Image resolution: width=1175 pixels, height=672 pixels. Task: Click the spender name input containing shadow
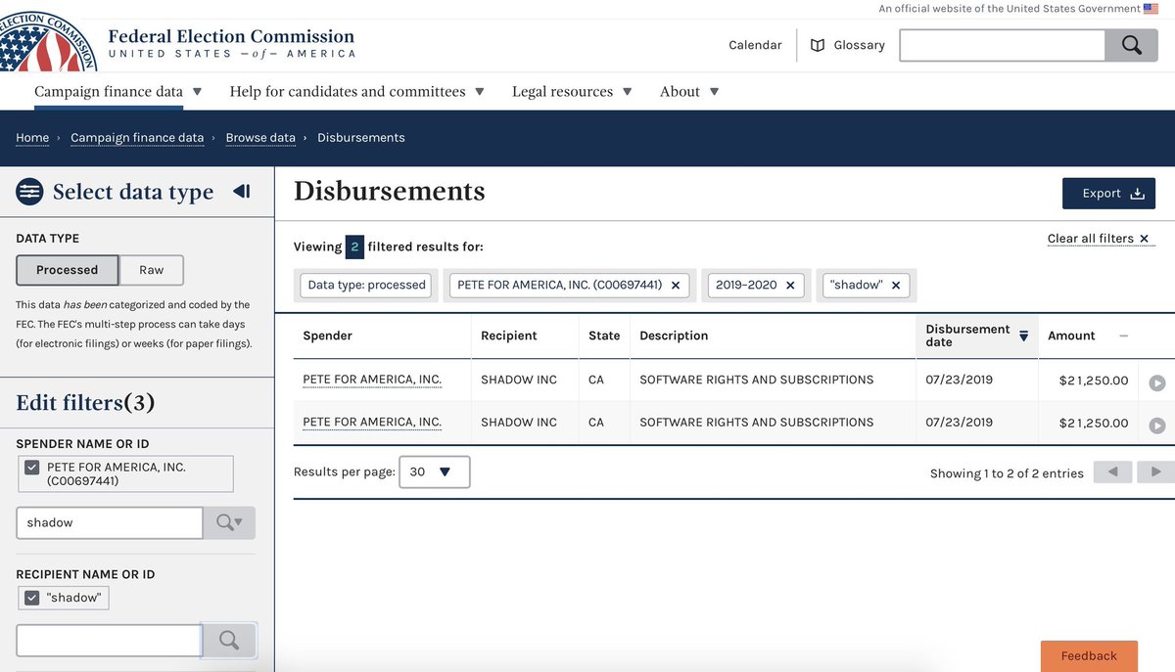tap(110, 522)
